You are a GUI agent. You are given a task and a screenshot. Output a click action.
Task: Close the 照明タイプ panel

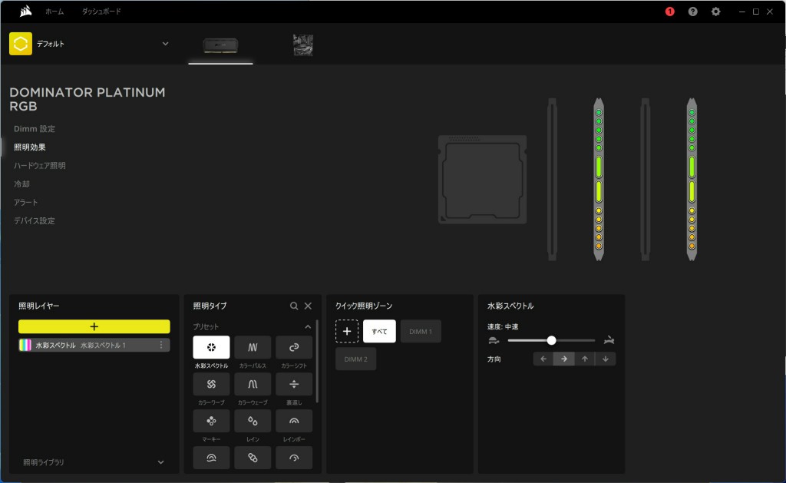[x=308, y=306]
